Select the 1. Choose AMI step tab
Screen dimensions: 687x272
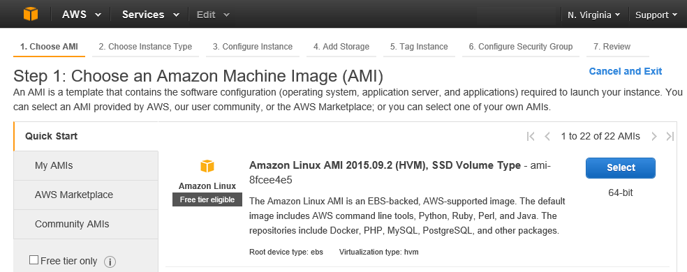pos(49,47)
